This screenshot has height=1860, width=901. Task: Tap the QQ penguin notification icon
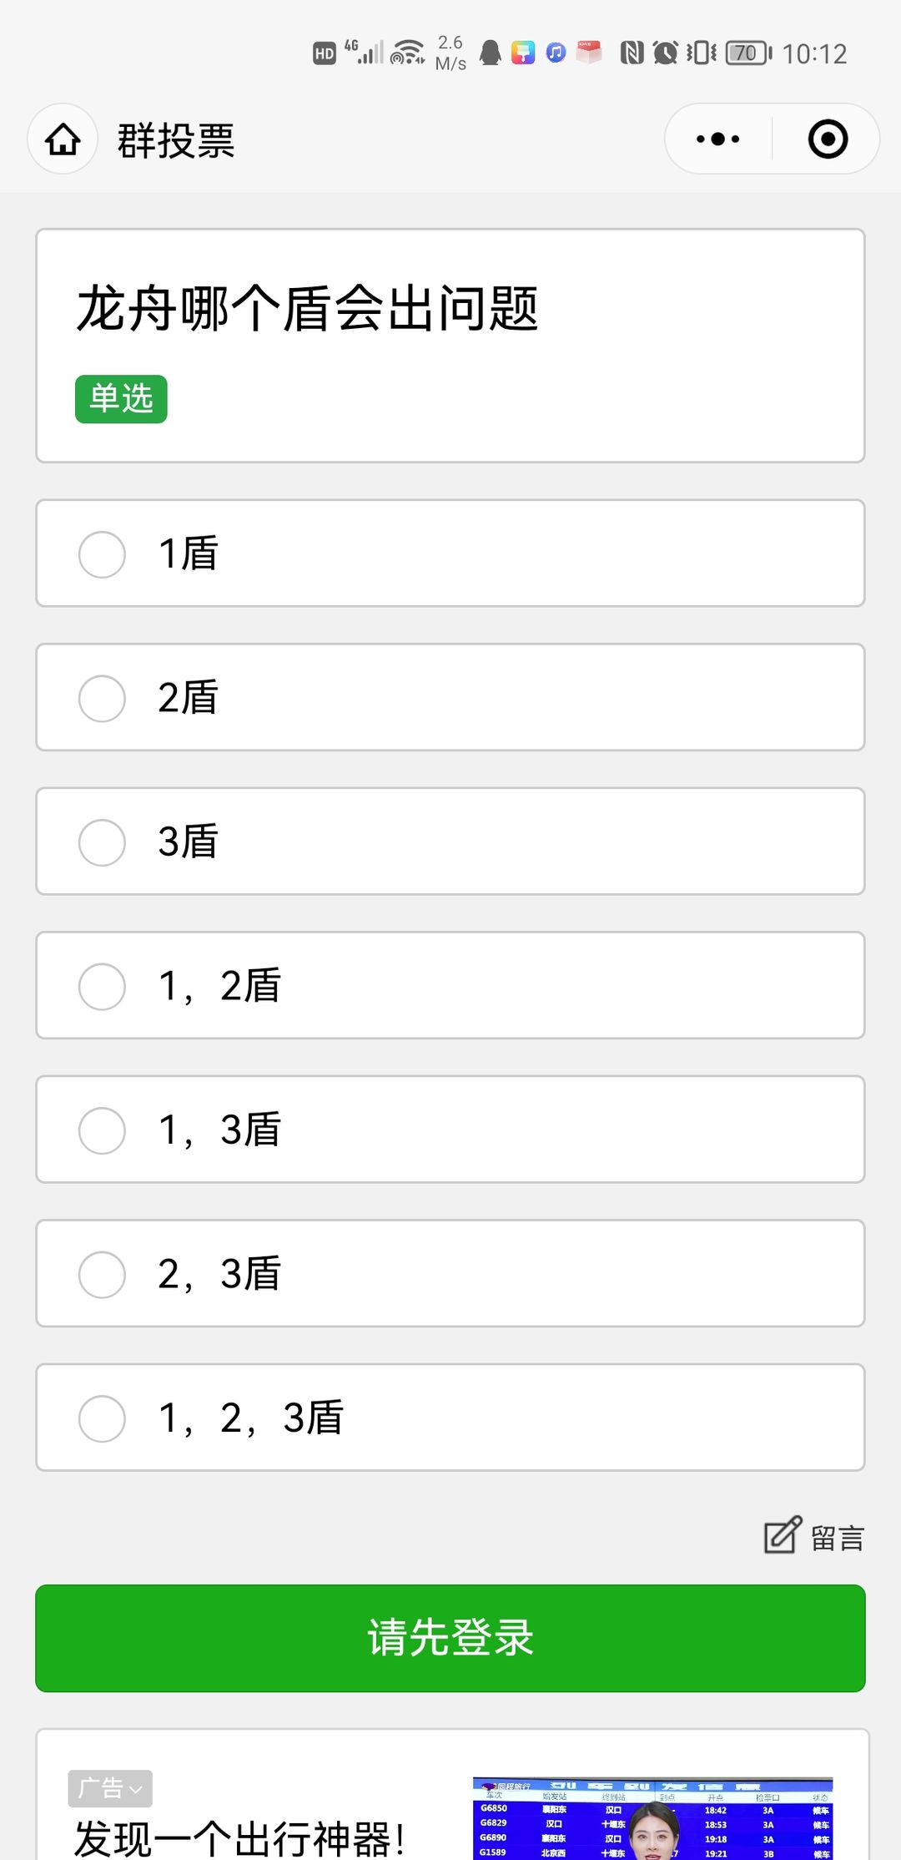tap(491, 53)
